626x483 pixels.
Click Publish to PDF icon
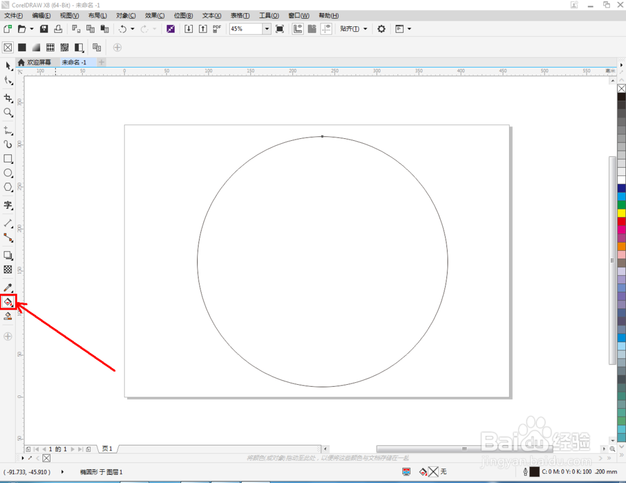[217, 29]
